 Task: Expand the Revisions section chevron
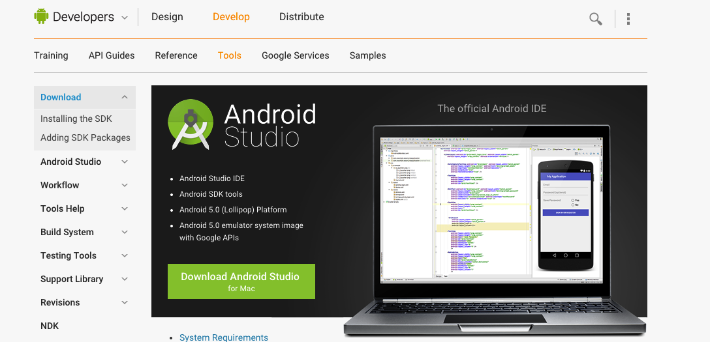pyautogui.click(x=125, y=303)
